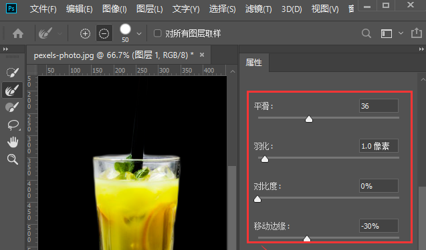426x250 pixels.
Task: Click the 羽化 label text
Action: tap(263, 146)
